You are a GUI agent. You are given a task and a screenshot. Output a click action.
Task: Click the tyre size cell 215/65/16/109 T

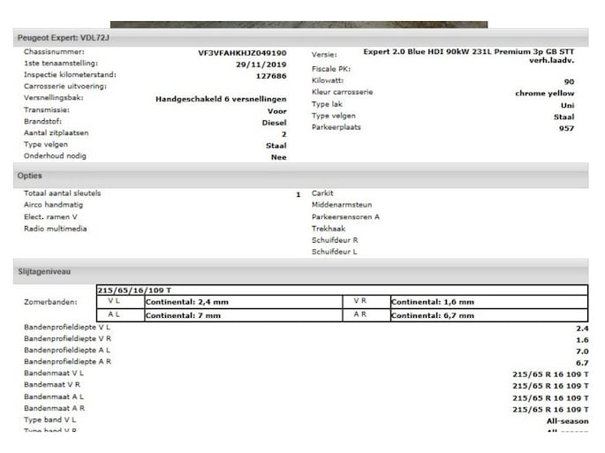click(x=133, y=290)
